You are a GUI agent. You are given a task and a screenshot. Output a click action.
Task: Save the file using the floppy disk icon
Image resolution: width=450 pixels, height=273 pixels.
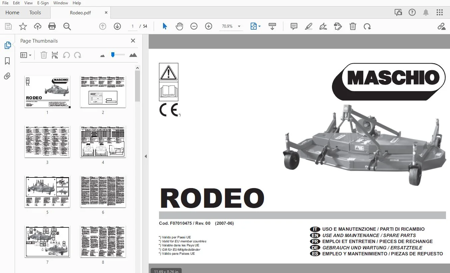[8, 26]
